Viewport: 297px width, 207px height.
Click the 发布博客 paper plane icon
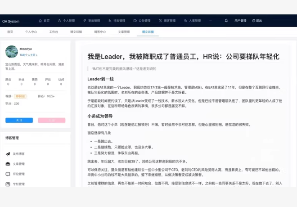pyautogui.click(x=8, y=154)
